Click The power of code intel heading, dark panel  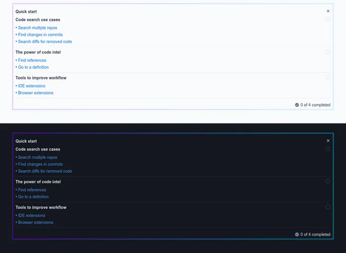tap(38, 182)
